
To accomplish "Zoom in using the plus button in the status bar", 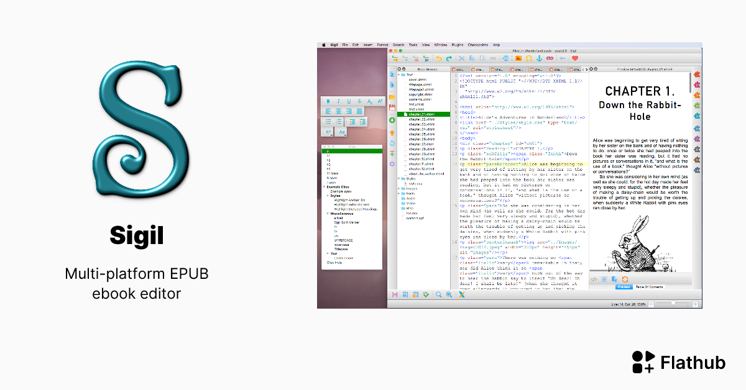I will coord(695,304).
